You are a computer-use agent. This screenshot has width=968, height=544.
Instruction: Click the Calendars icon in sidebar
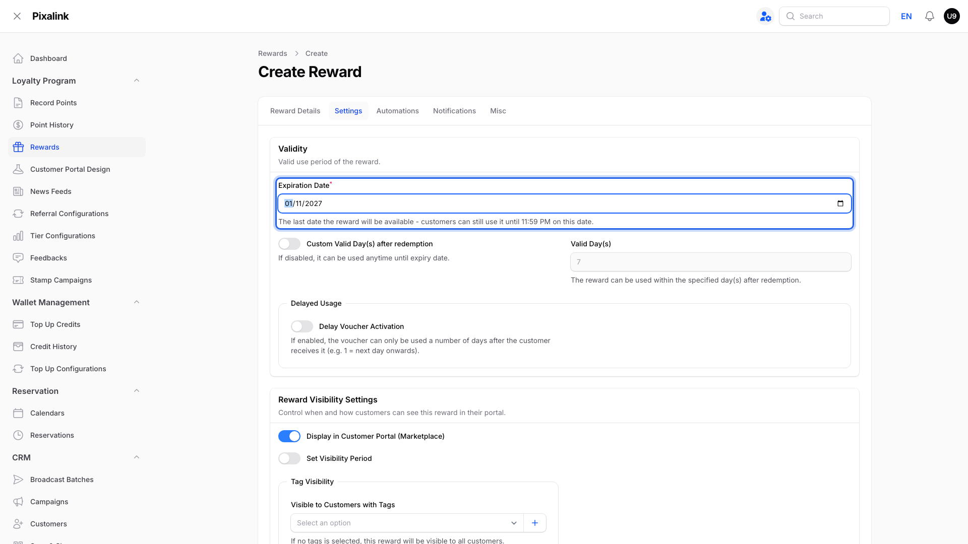coord(18,413)
